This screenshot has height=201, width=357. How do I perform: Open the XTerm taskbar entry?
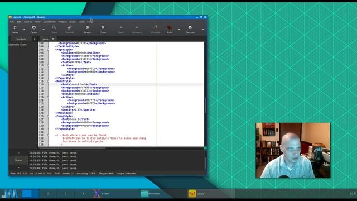pos(116,194)
